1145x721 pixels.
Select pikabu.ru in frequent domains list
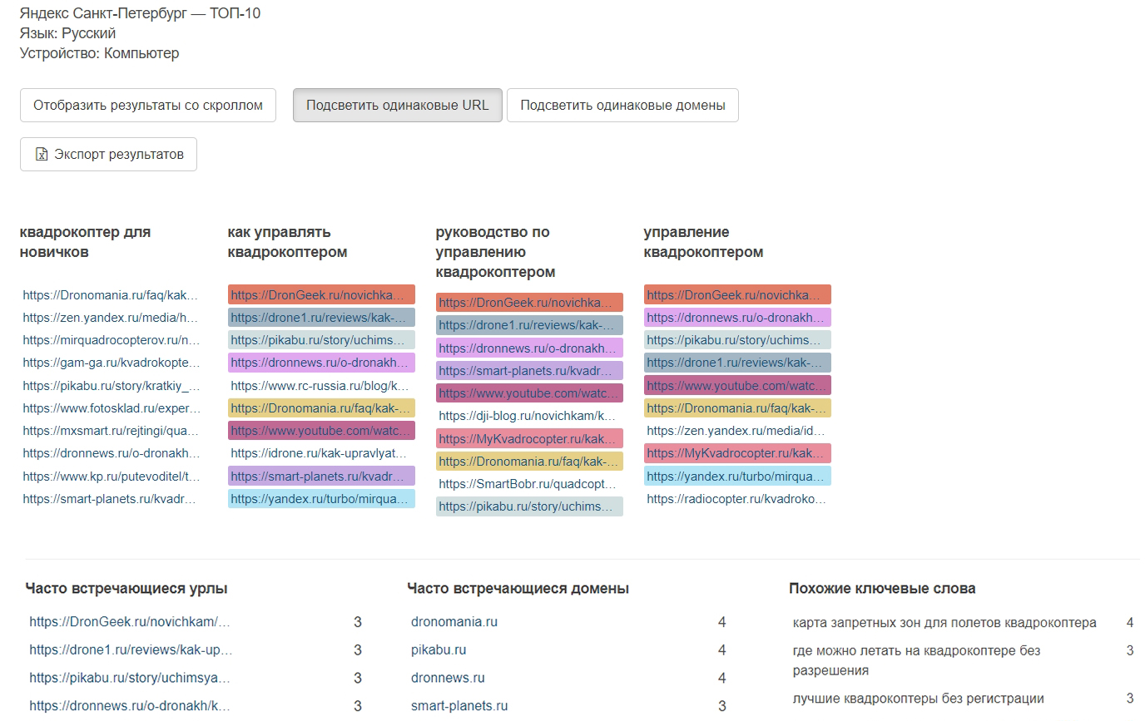coord(439,650)
